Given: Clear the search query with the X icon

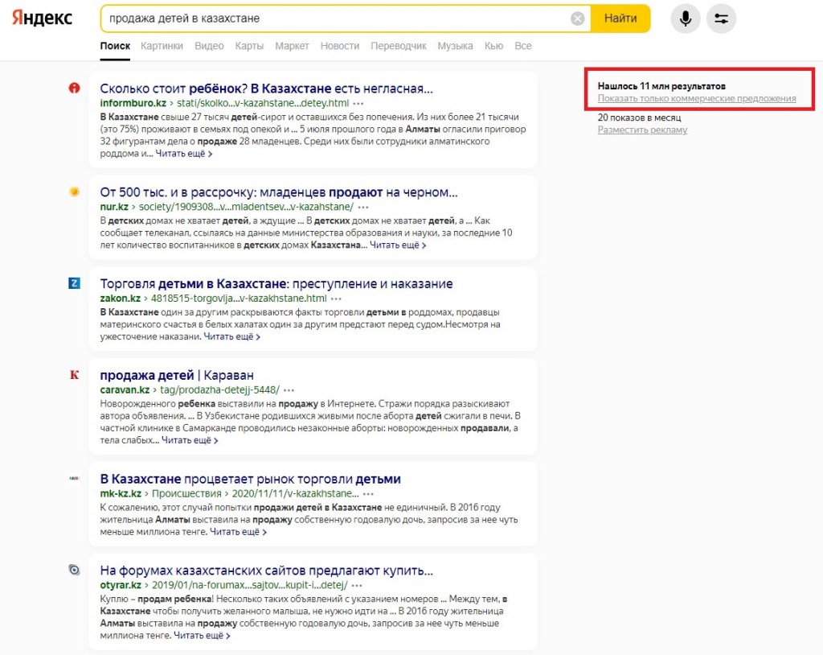Looking at the screenshot, I should click(577, 19).
